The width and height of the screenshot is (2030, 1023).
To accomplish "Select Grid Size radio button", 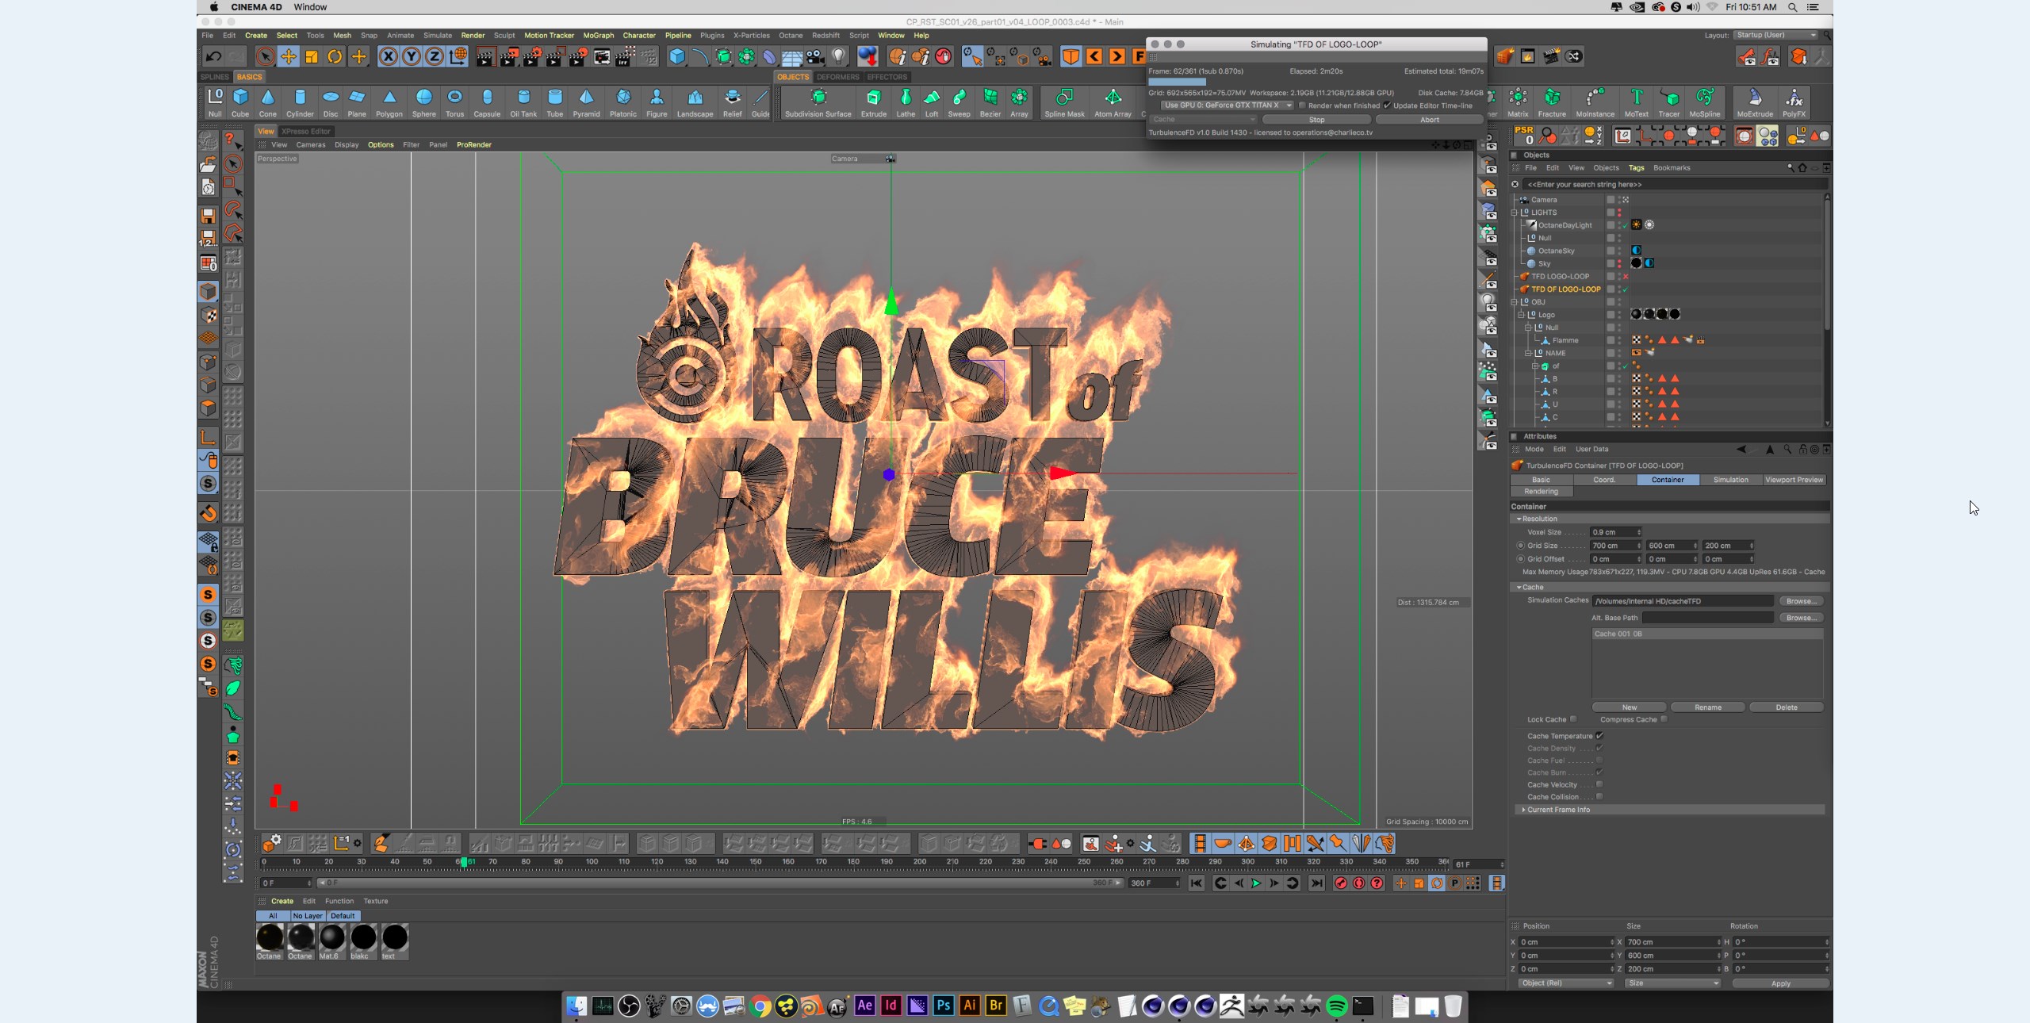I will (1520, 546).
